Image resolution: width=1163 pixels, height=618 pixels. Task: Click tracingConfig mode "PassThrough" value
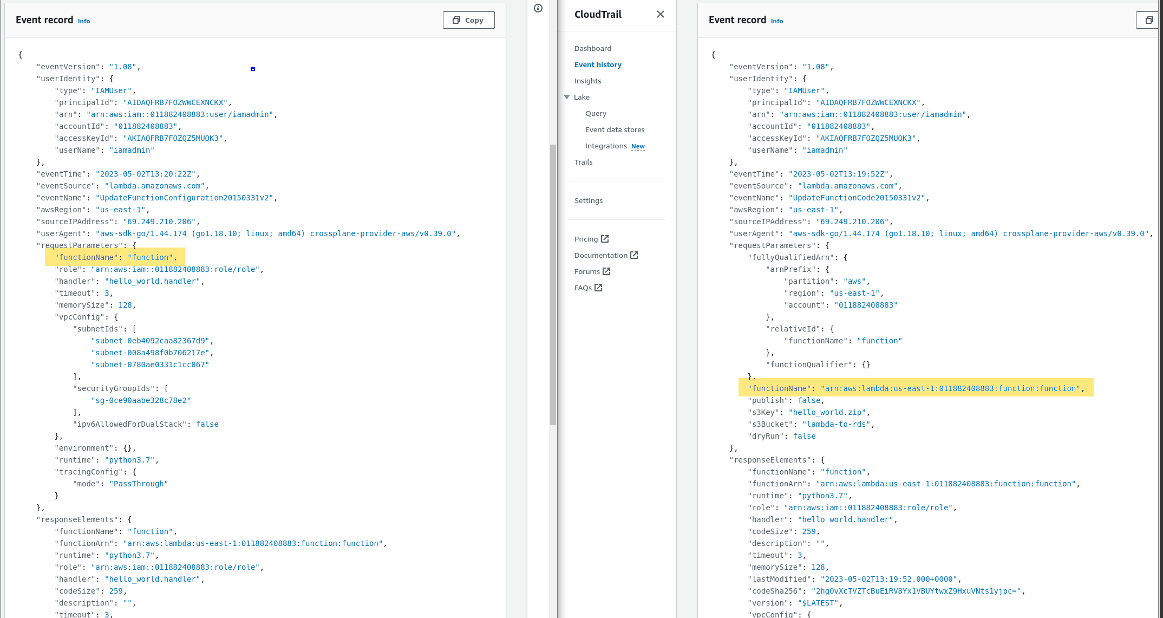pyautogui.click(x=139, y=484)
